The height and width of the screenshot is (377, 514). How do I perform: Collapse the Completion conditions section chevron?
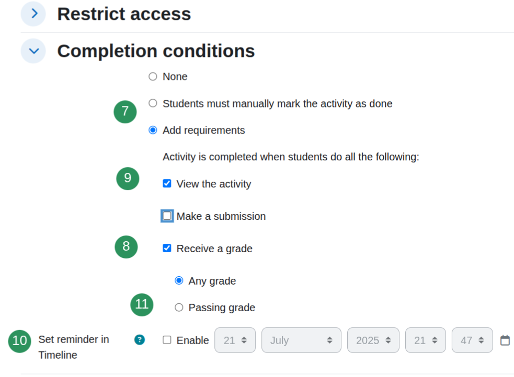click(x=33, y=51)
